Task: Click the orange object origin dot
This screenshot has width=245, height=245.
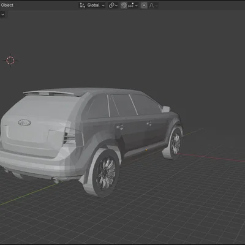Action: (x=146, y=150)
